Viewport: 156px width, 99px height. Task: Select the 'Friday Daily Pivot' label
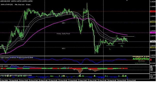pos(63,34)
